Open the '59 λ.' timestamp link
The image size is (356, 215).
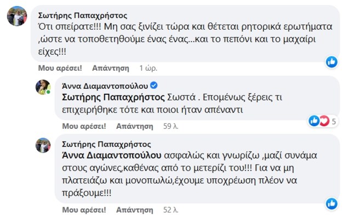pos(171,126)
